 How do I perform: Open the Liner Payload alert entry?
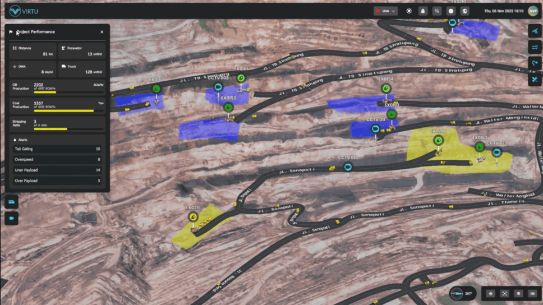57,170
